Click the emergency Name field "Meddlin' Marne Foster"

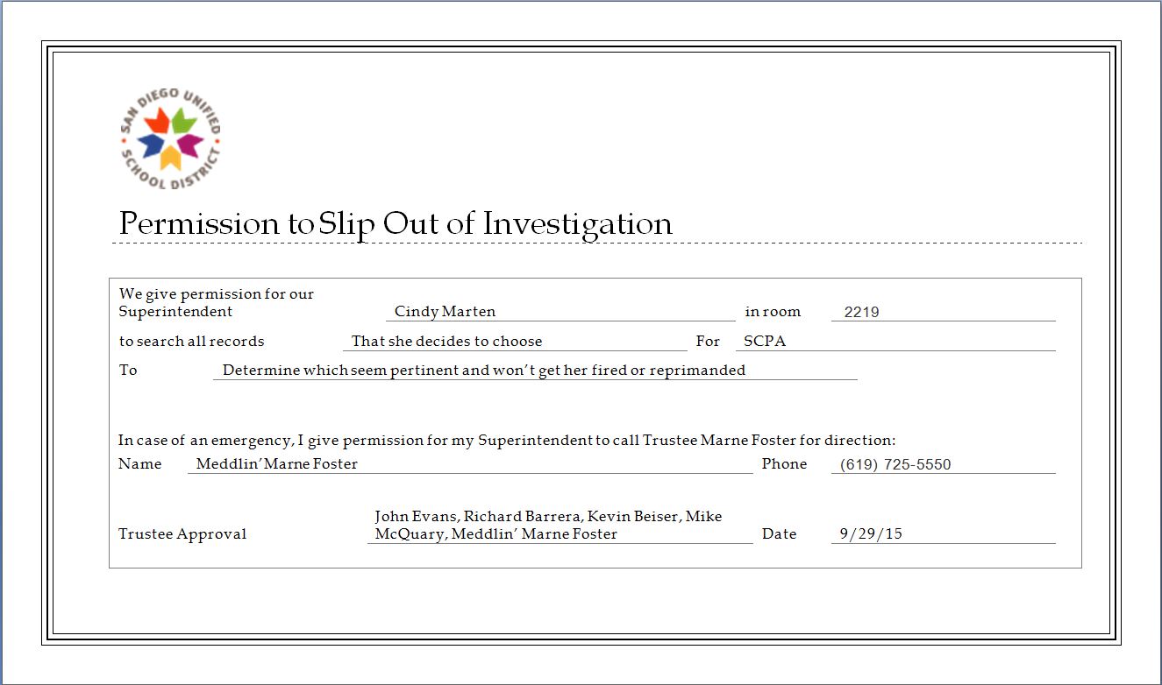[x=469, y=464]
